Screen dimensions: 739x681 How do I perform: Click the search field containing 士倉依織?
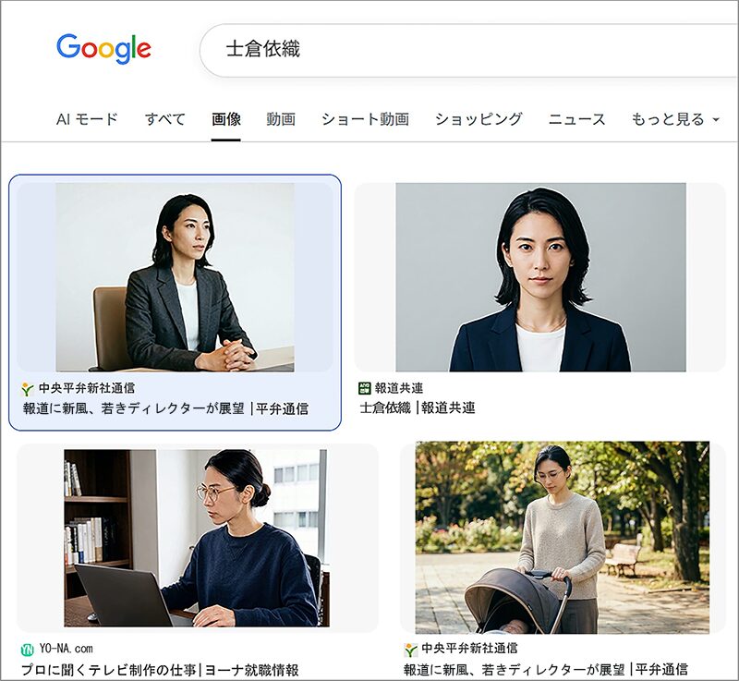[x=469, y=50]
